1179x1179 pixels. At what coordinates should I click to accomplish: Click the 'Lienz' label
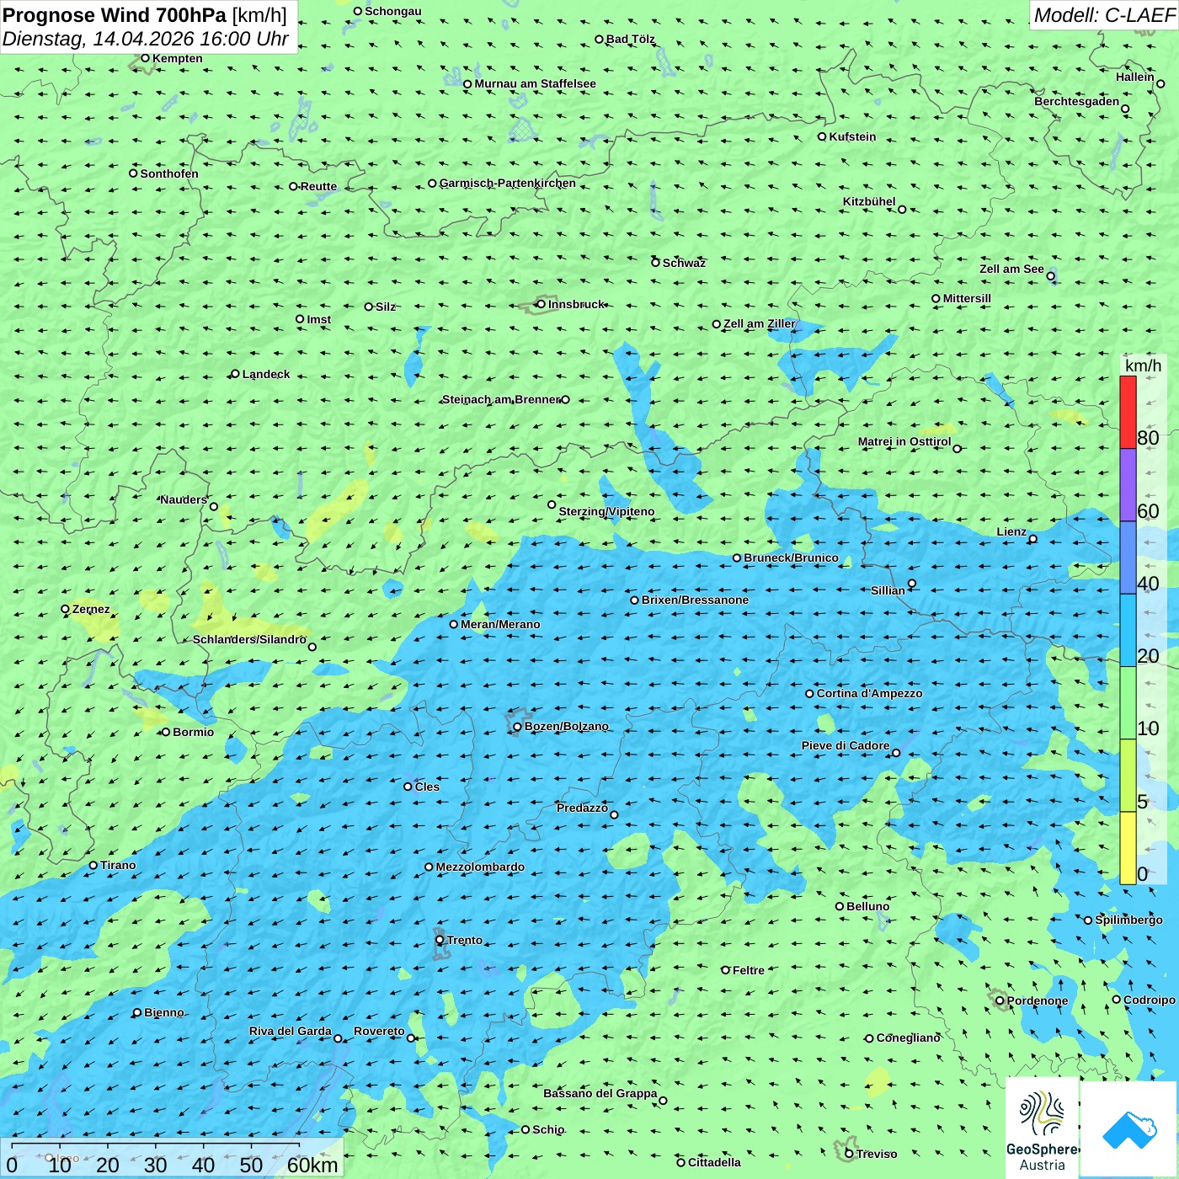click(x=1011, y=531)
